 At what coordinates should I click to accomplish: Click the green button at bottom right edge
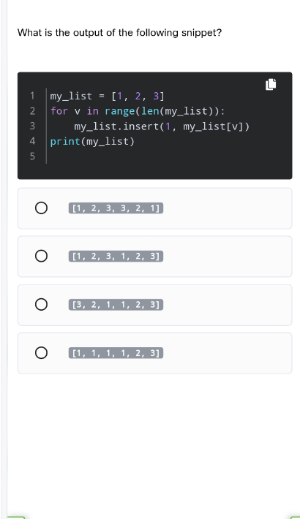click(296, 517)
